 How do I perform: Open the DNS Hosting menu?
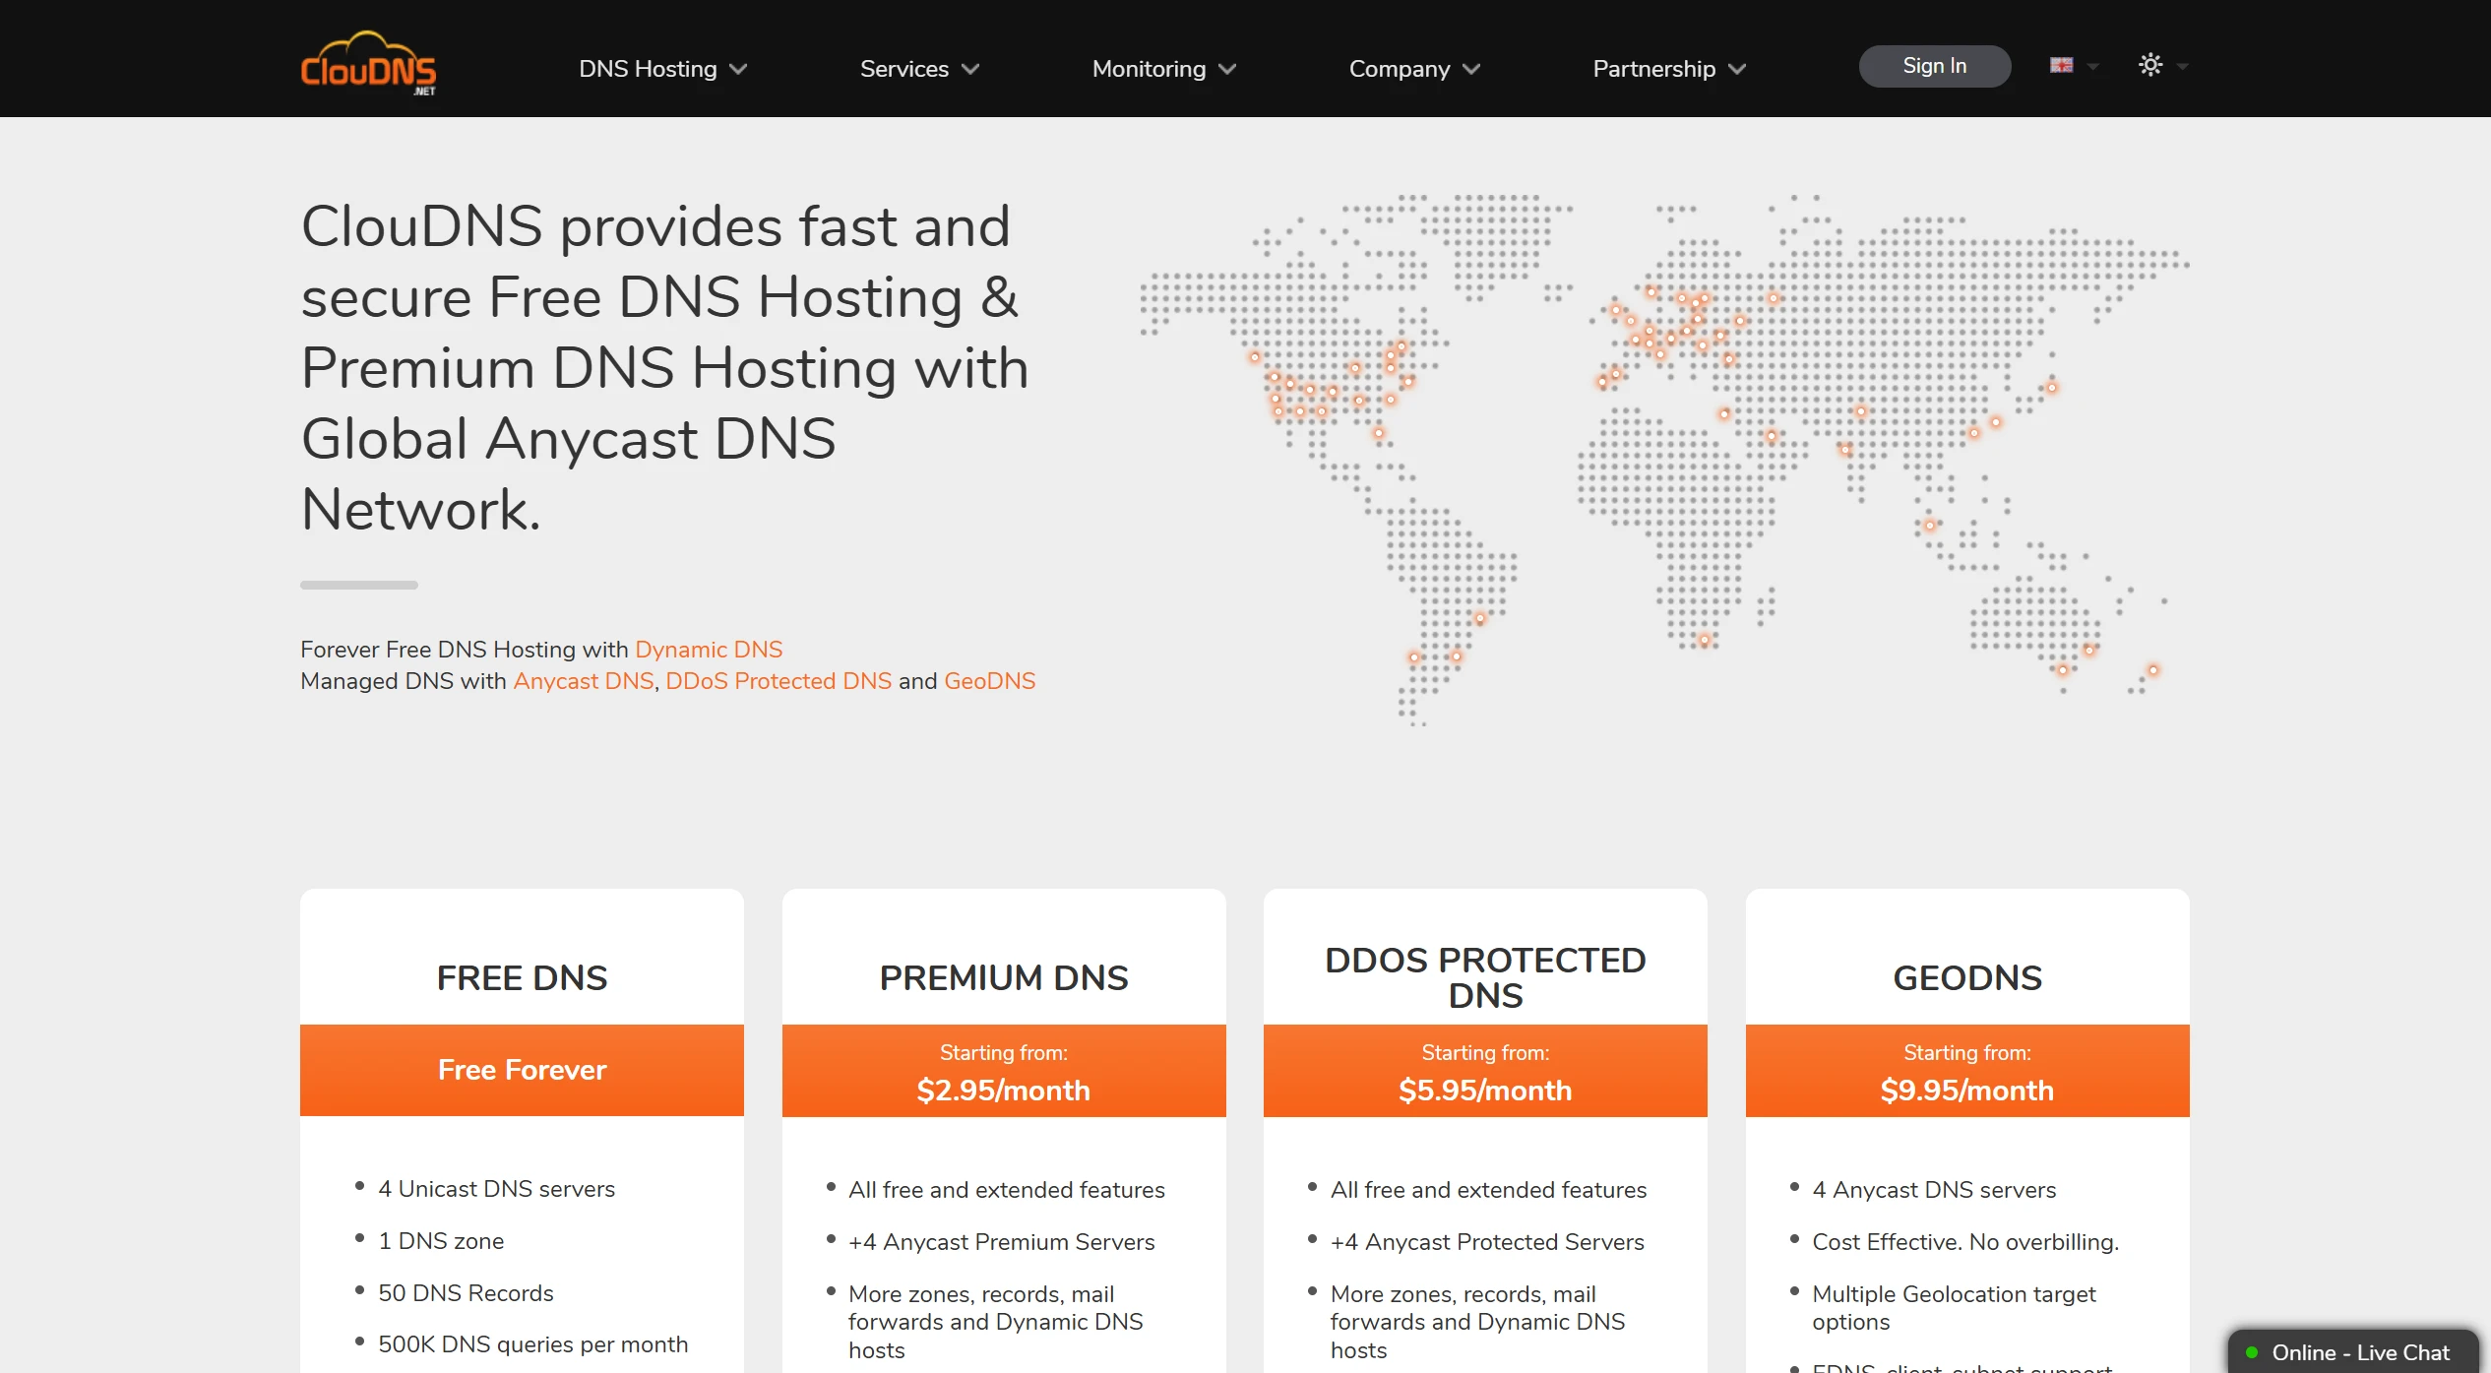(648, 69)
